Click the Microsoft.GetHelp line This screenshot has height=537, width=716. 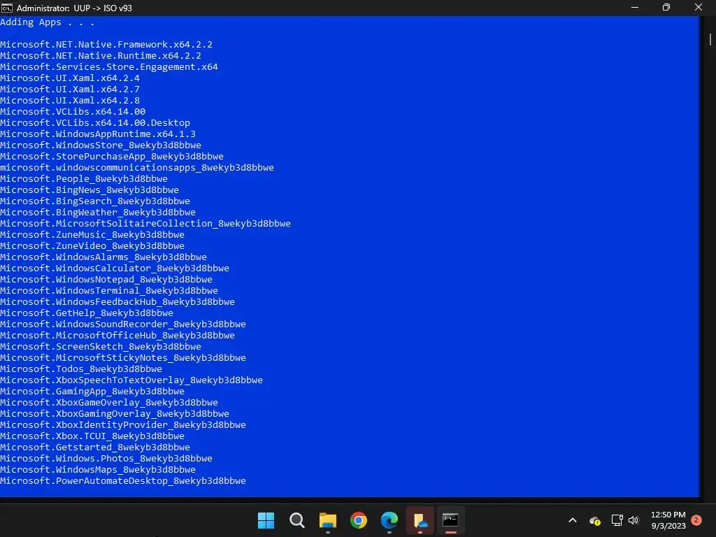[87, 313]
